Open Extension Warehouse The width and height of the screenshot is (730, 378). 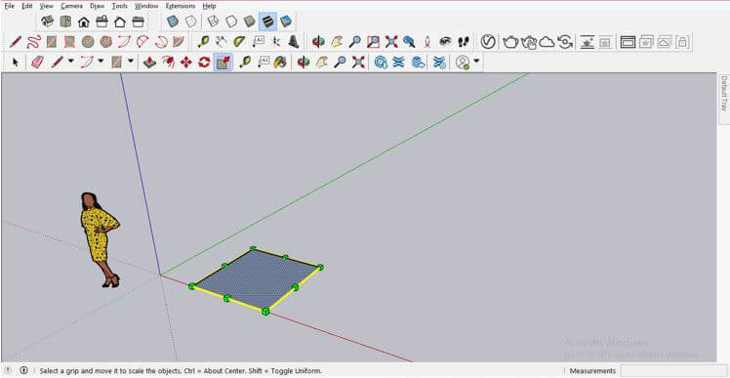399,62
